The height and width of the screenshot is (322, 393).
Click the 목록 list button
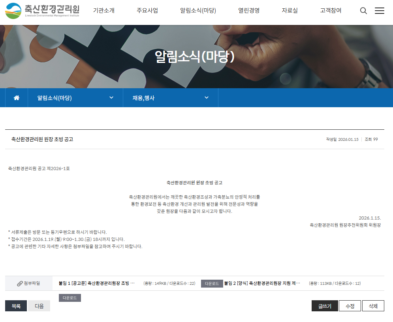[x=16, y=305]
